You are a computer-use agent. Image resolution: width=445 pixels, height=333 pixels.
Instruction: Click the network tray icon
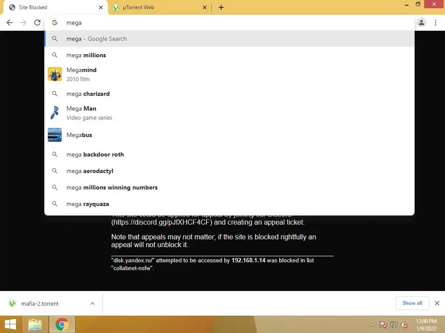click(x=394, y=325)
